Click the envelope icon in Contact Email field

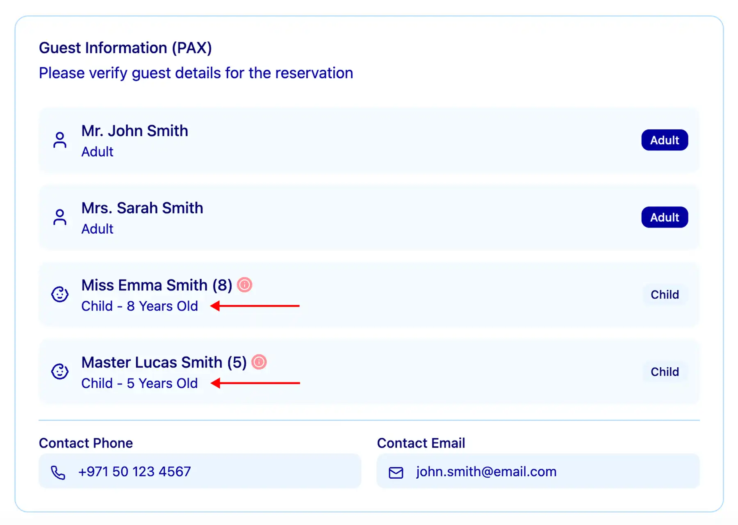396,473
